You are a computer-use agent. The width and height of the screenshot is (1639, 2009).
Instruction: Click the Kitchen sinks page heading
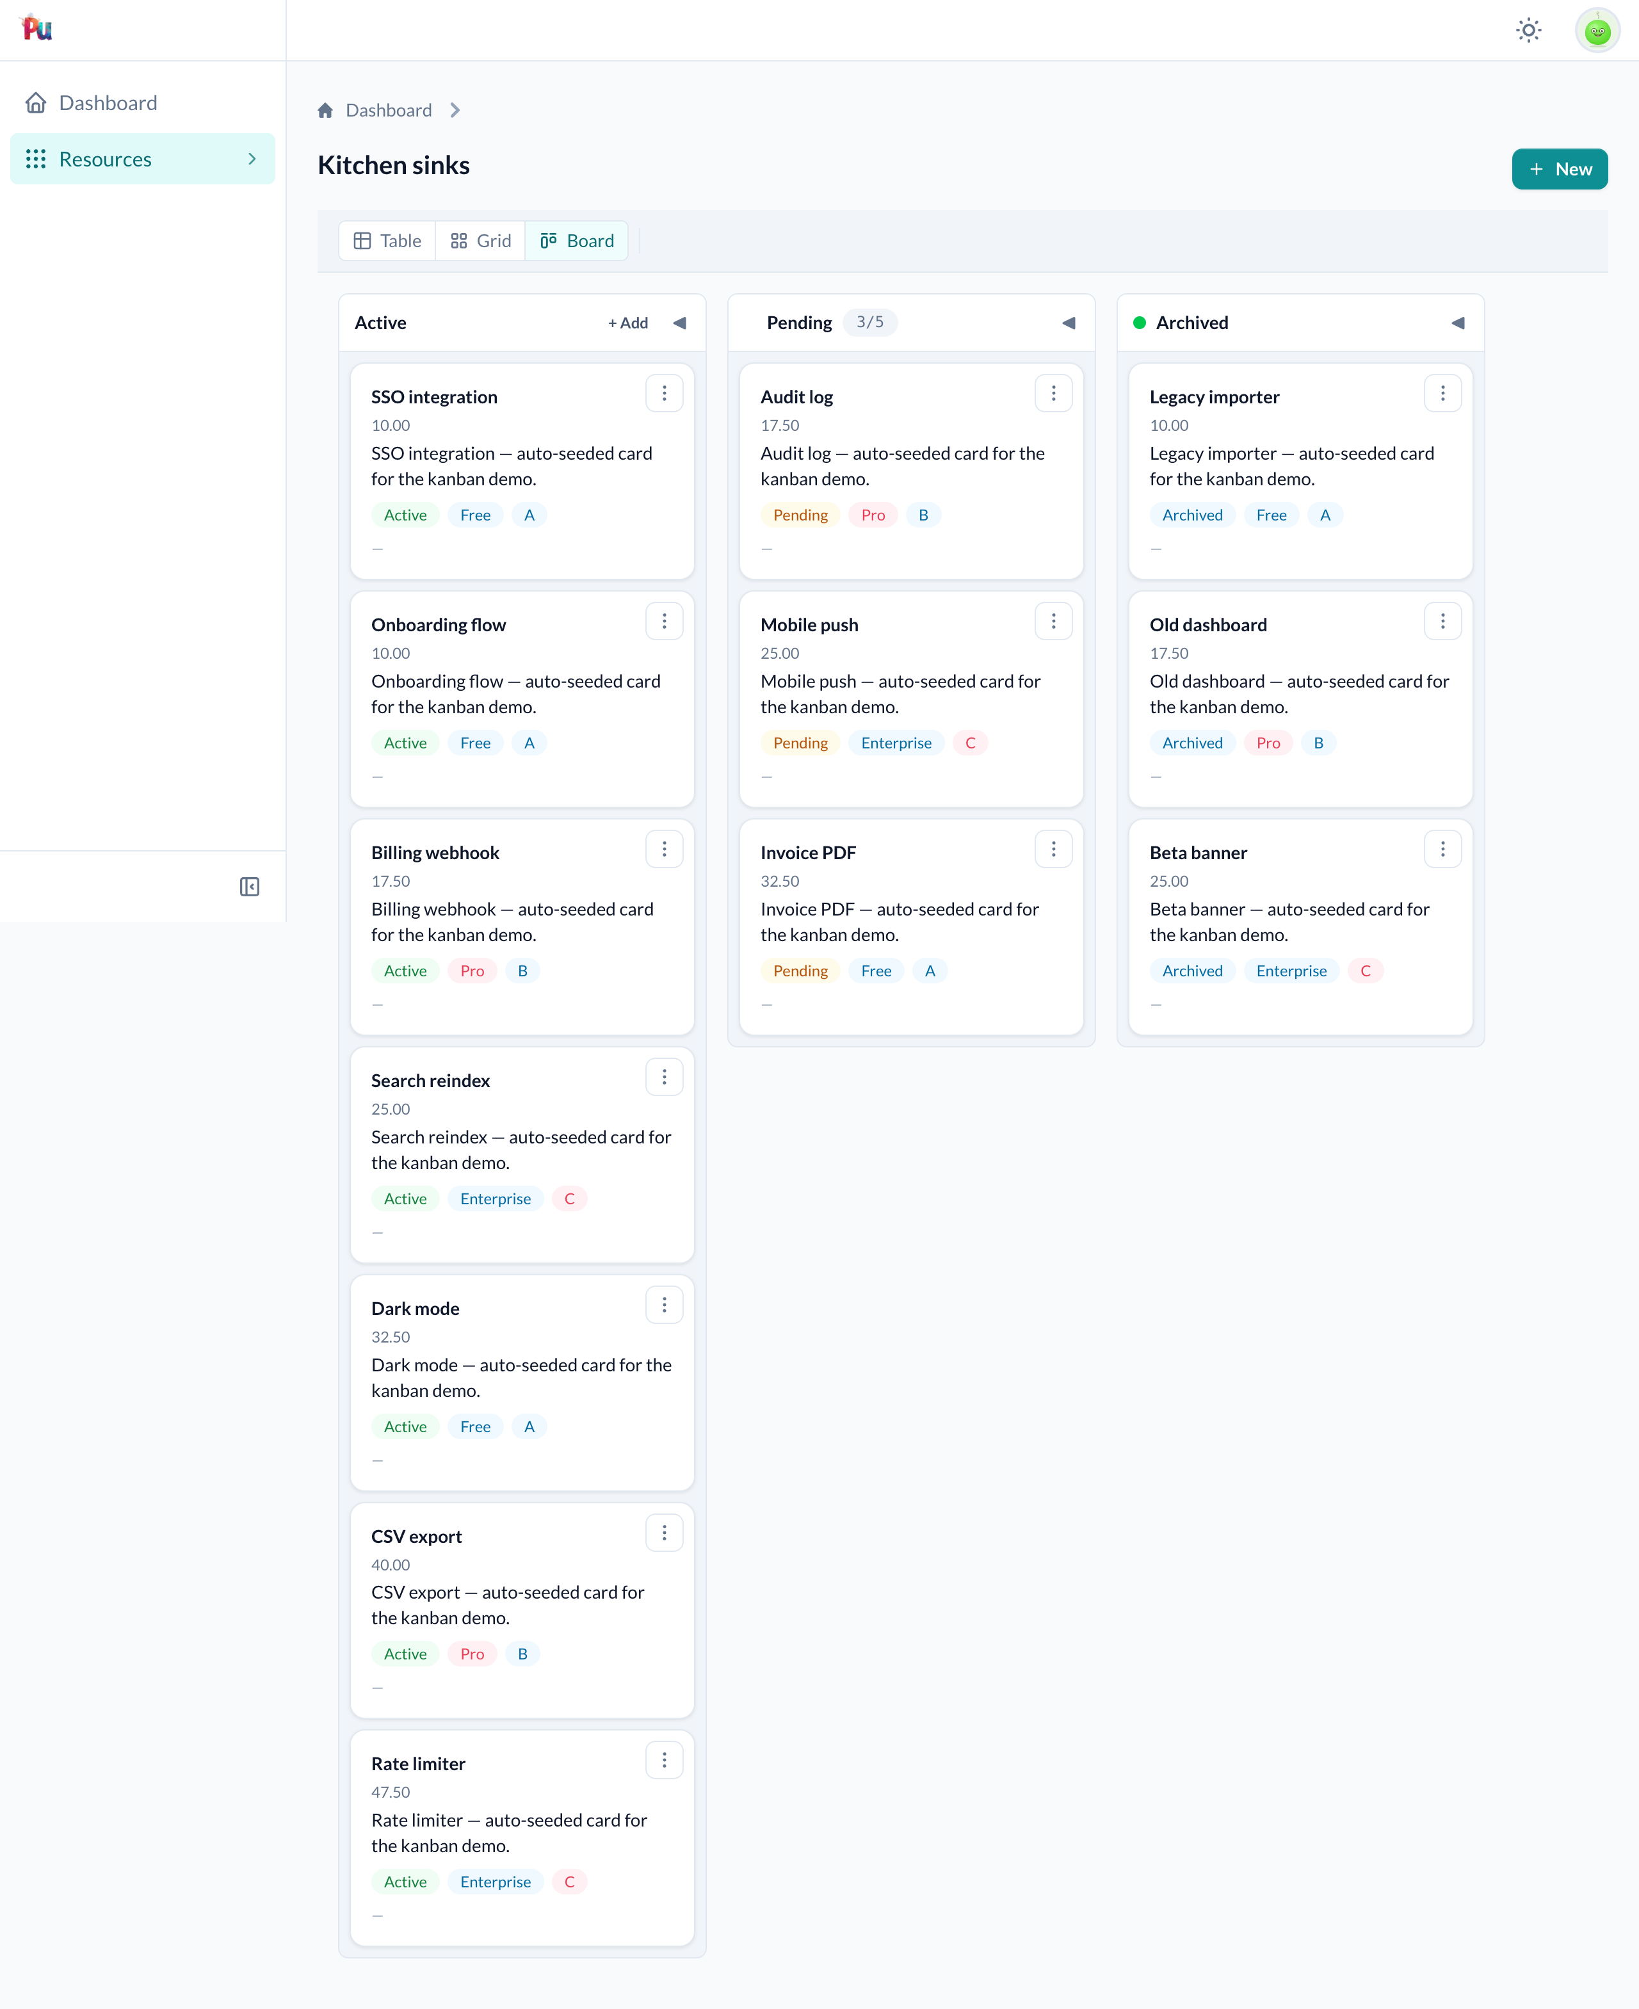click(394, 166)
